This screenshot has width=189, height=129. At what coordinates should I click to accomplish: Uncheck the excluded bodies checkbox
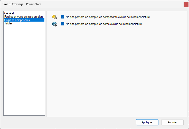pos(62,24)
